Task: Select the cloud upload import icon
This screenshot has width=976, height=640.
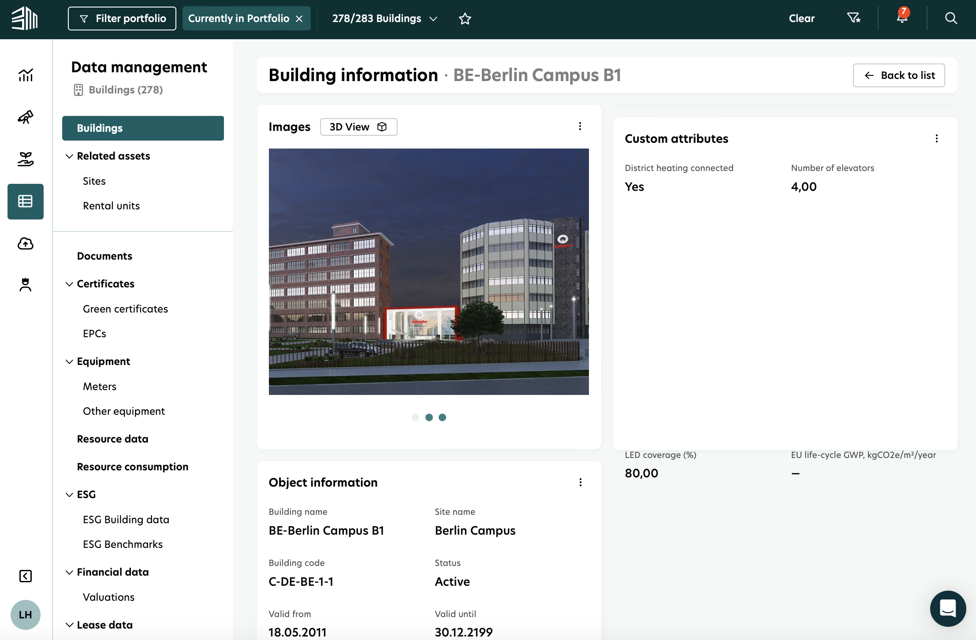Action: coord(25,243)
